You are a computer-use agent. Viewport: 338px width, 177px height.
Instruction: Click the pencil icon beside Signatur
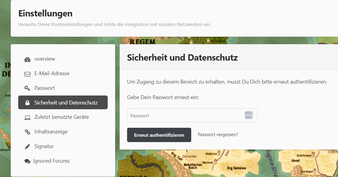tap(27, 147)
